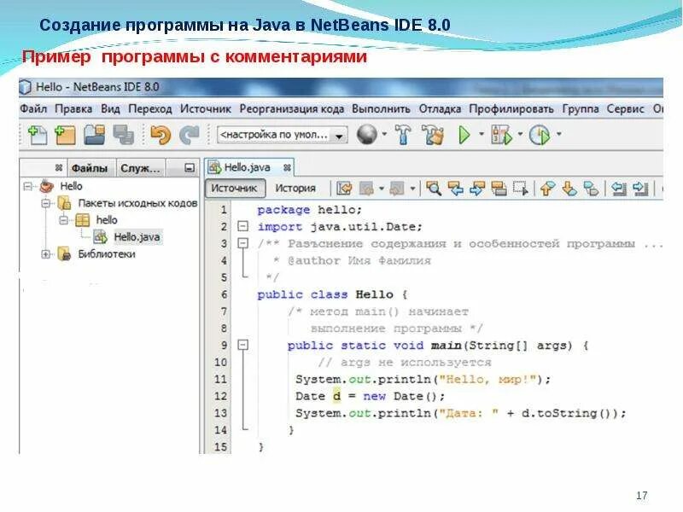This screenshot has height=512, width=683.
Task: Select Hello.java file in project tree
Action: point(137,237)
